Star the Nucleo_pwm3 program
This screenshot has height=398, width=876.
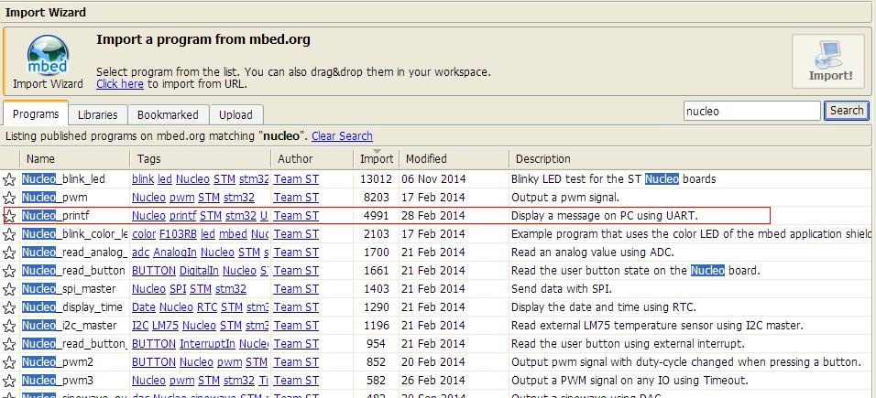click(x=9, y=381)
